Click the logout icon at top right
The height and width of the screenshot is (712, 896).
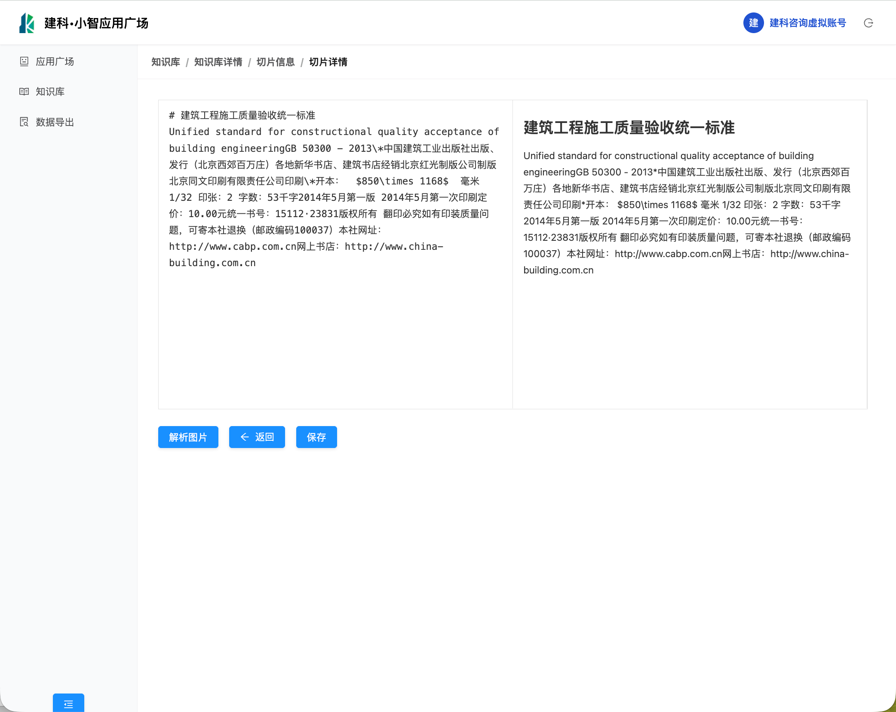[x=868, y=23]
